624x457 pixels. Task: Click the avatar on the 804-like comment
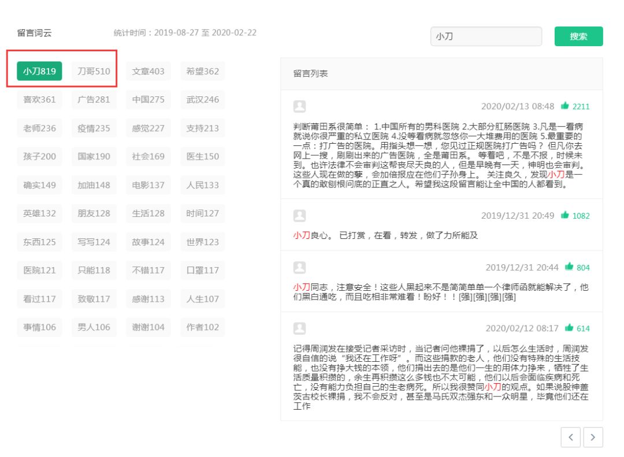300,267
